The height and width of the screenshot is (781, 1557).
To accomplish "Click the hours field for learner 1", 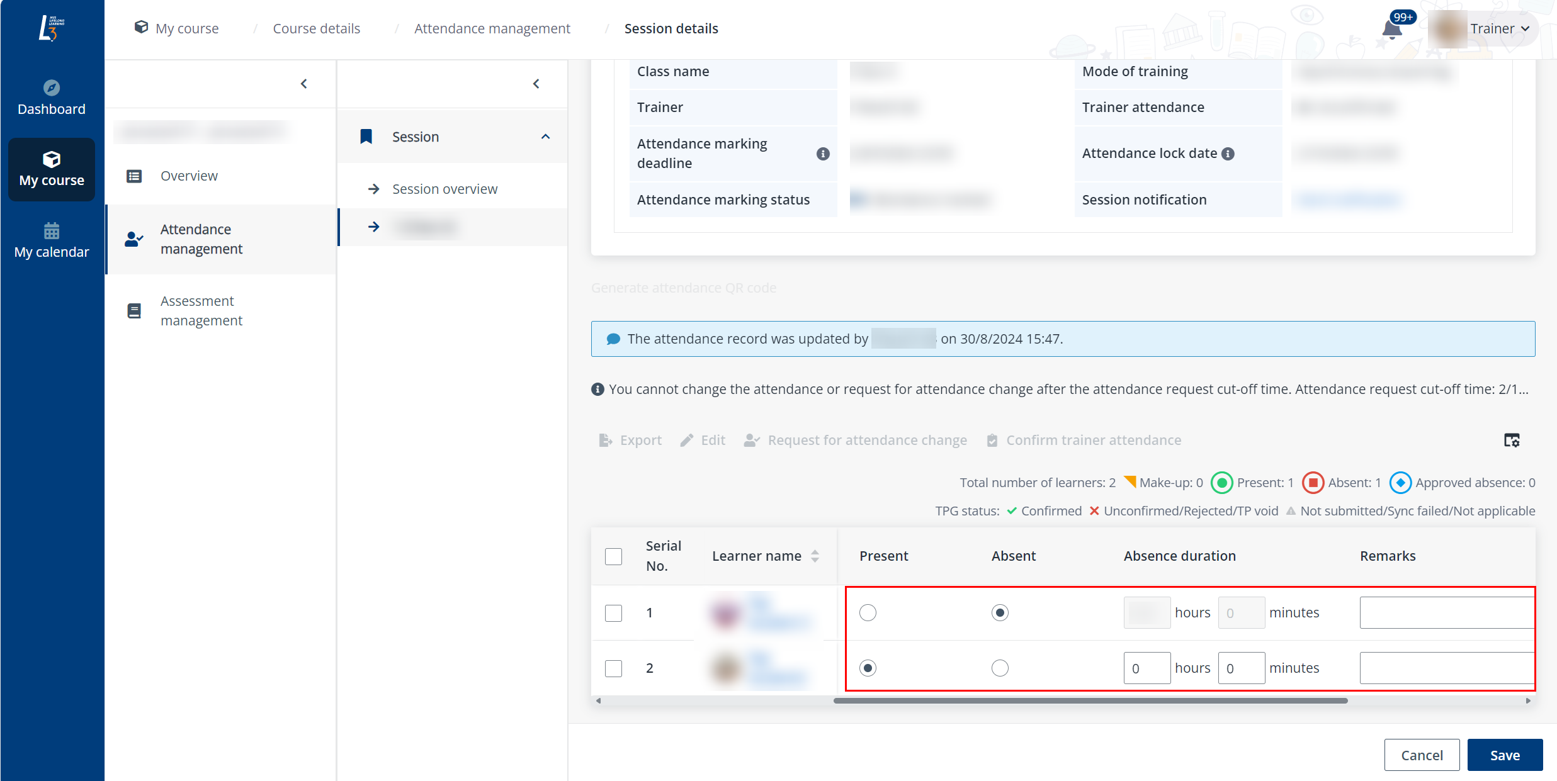I will (x=1147, y=613).
